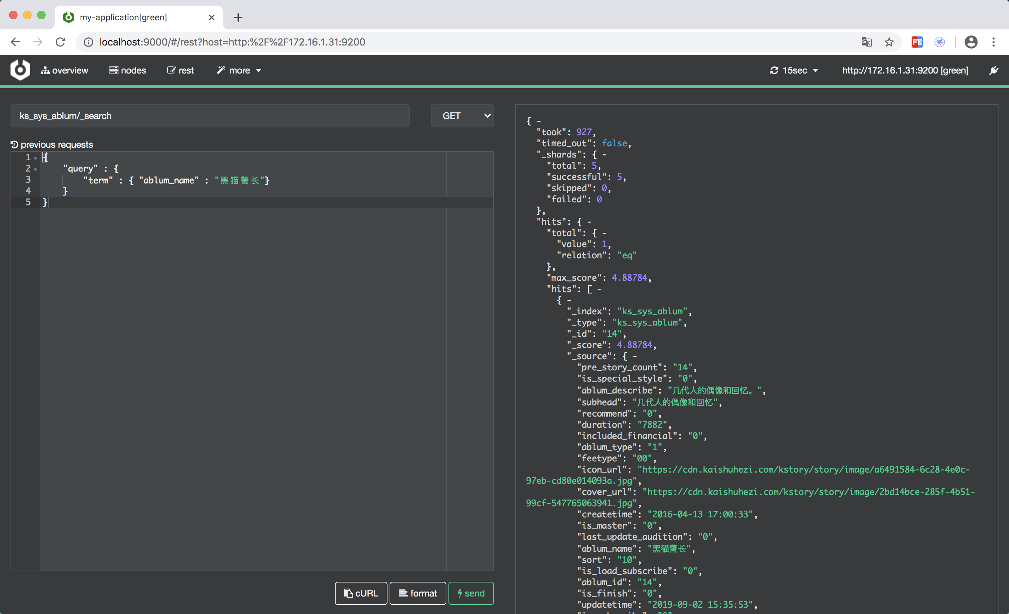
Task: Collapse the "_source" JSON object
Action: pyautogui.click(x=634, y=356)
